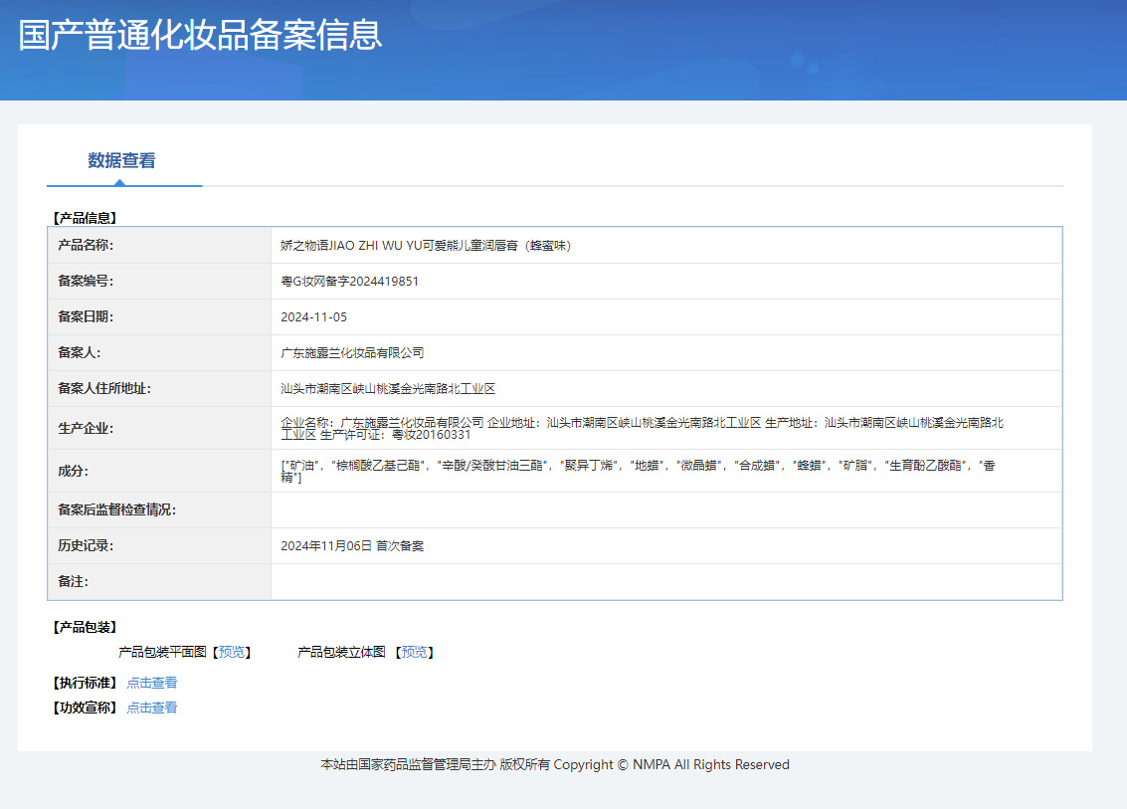Click the filing date 2024-11-05
The height and width of the screenshot is (809, 1127).
pyautogui.click(x=314, y=316)
